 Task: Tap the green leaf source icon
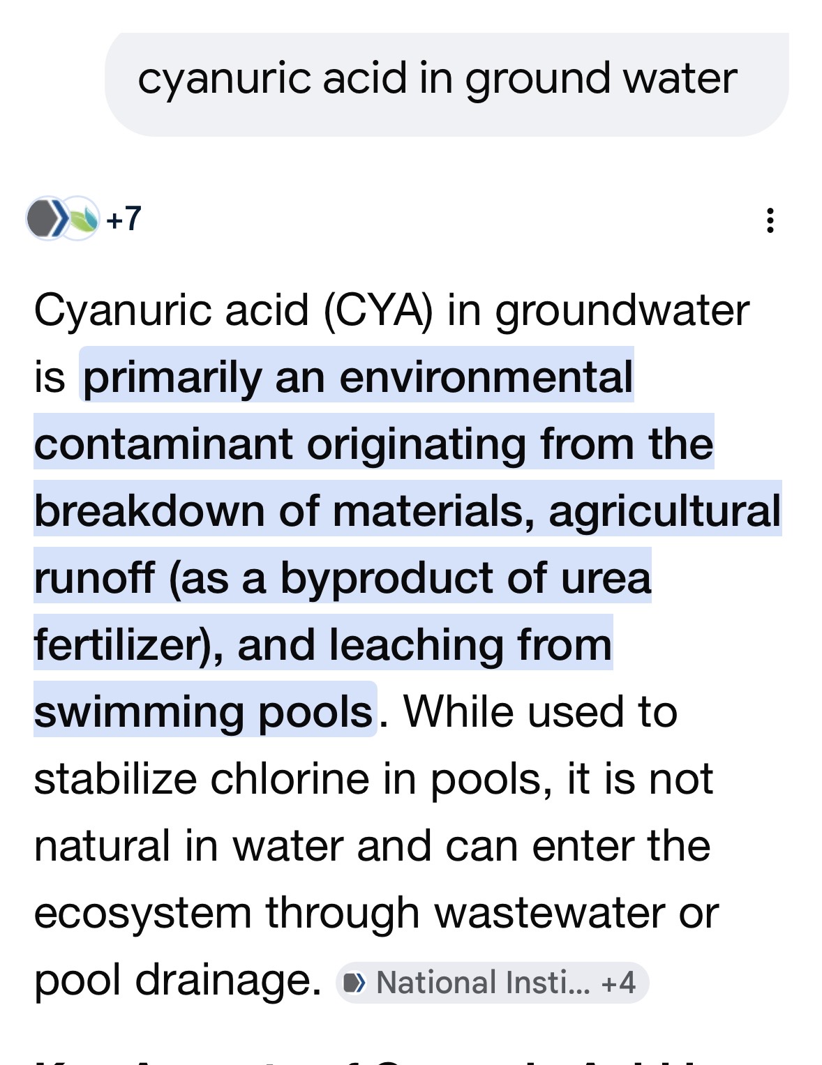[82, 219]
